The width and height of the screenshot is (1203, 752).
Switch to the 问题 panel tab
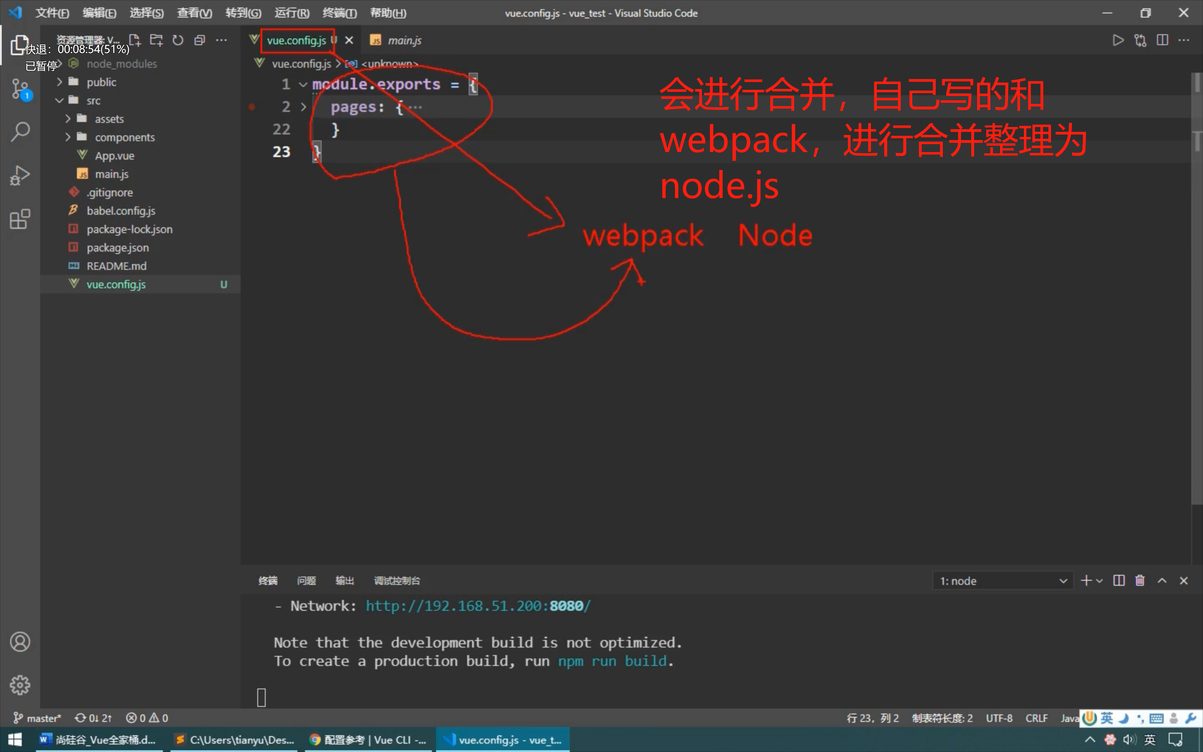pyautogui.click(x=306, y=580)
